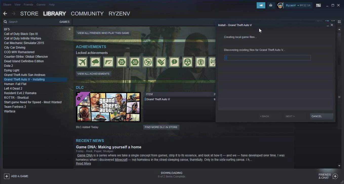Click the RyzenV profile avatar
Screen dimensions: 344x184
pos(280,5)
